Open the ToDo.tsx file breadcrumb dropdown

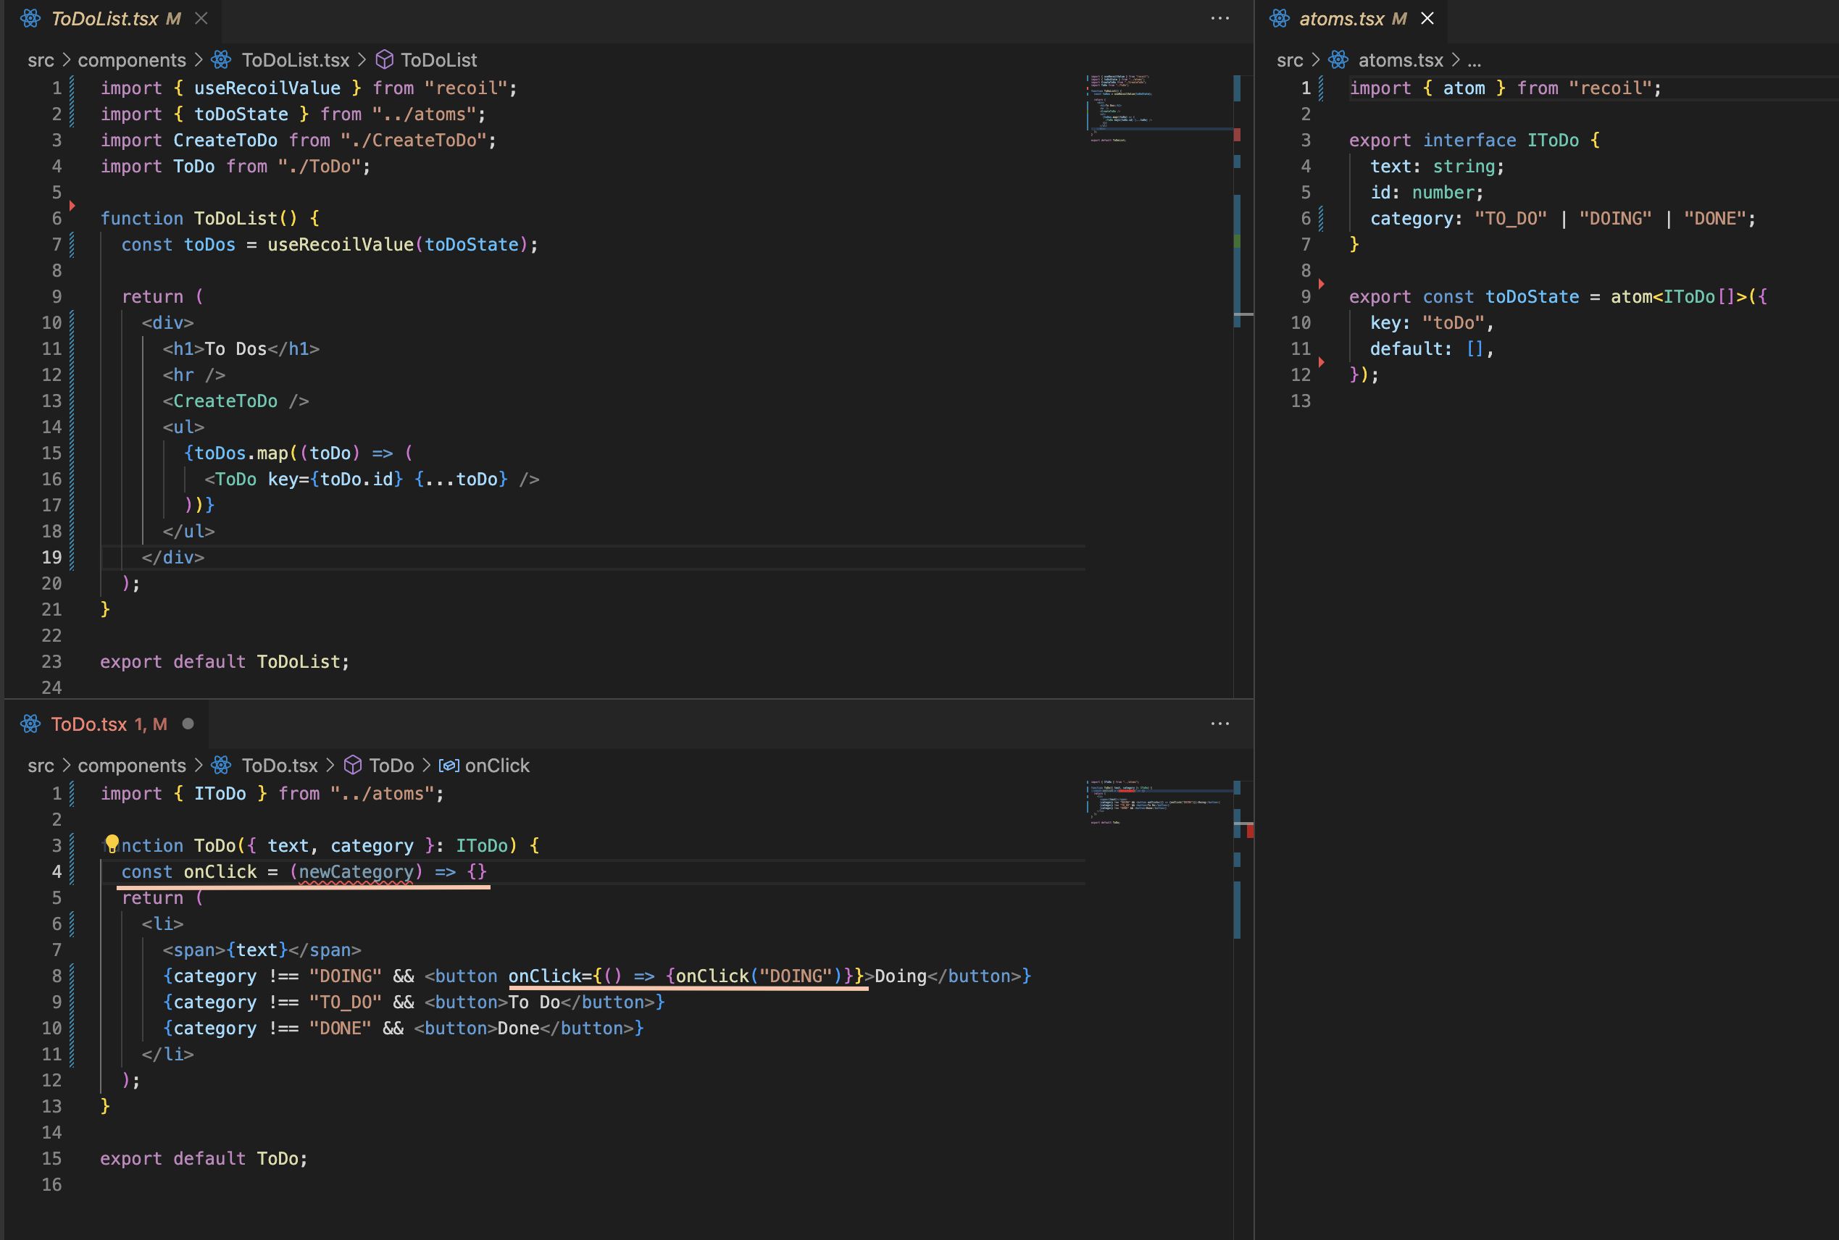(279, 766)
